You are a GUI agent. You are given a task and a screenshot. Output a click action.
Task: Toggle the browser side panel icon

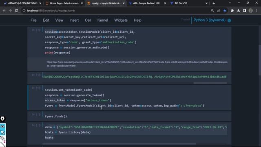click(244, 11)
